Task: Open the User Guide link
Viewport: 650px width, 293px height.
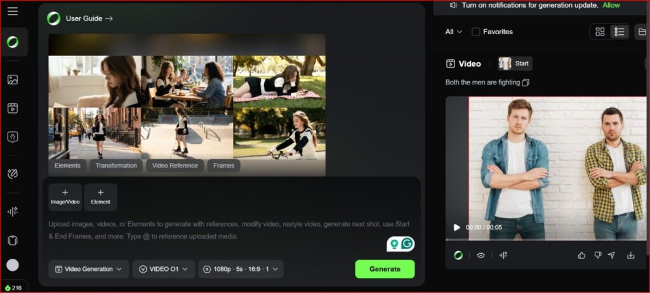Action: coord(89,18)
